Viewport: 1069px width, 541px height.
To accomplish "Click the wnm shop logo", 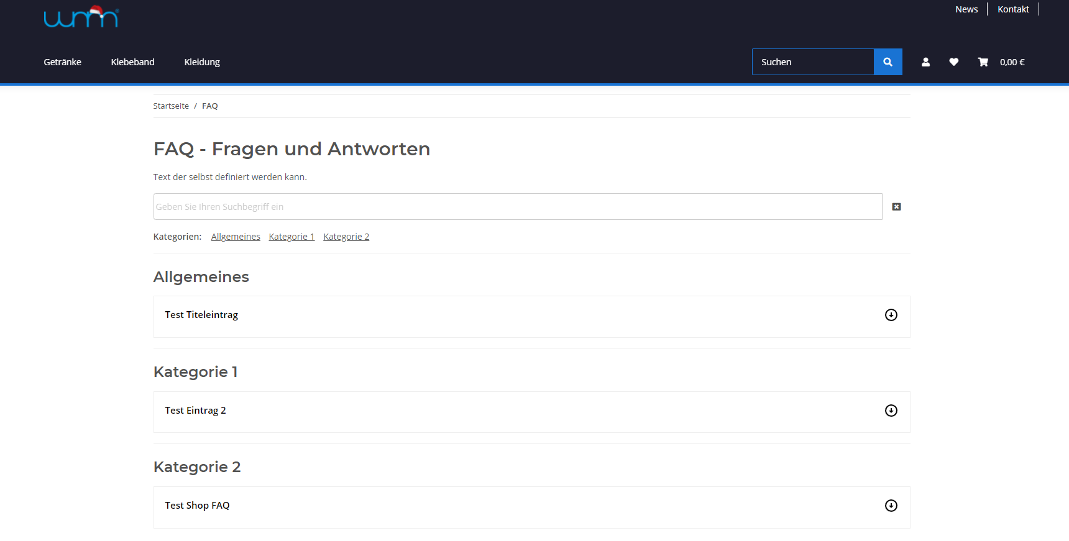I will click(81, 16).
